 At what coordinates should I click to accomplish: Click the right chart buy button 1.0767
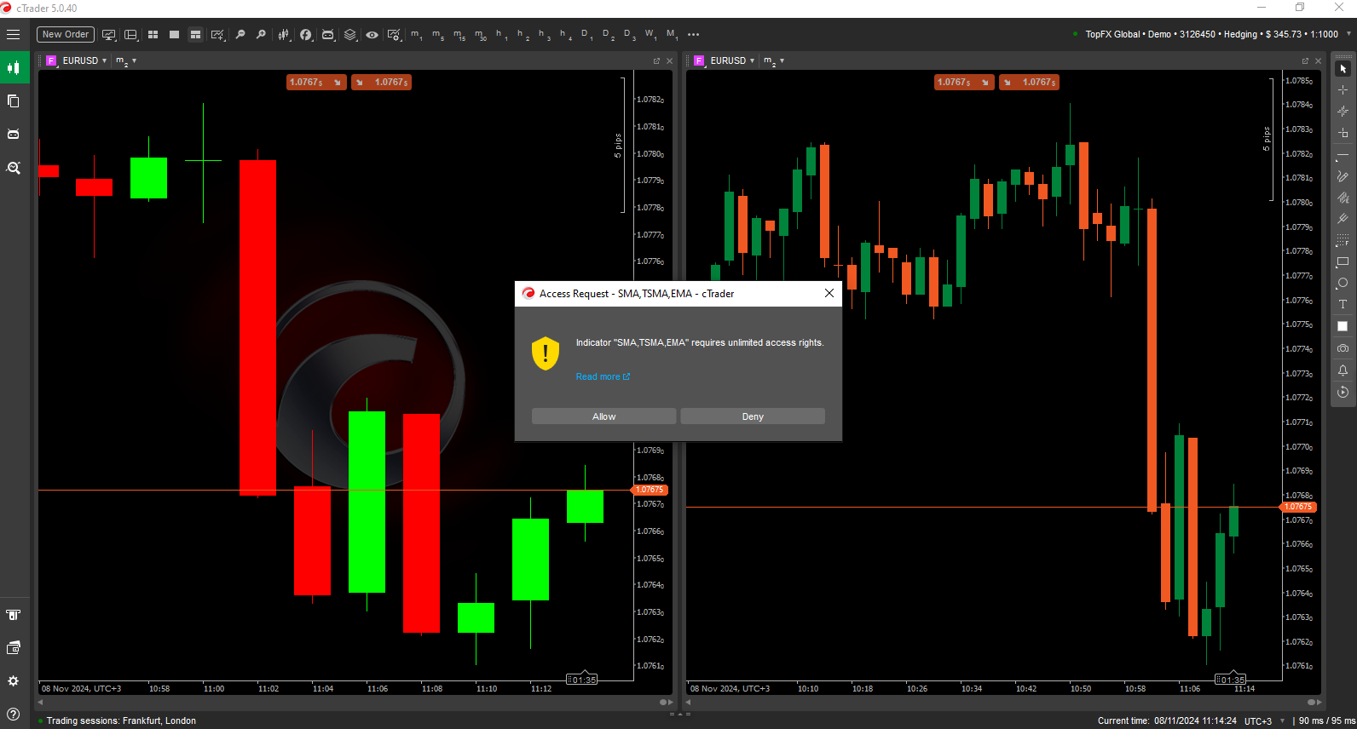click(1029, 83)
